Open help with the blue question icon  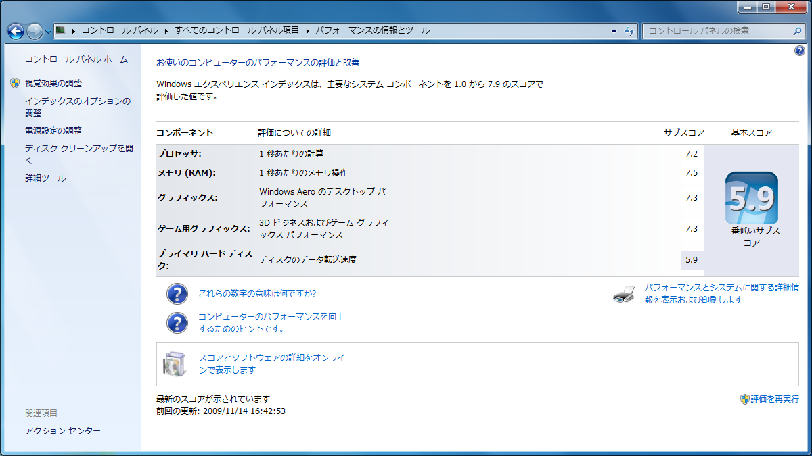pyautogui.click(x=800, y=51)
